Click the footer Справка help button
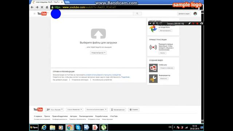Viewport: 233px width, 131px height. [x=134, y=110]
